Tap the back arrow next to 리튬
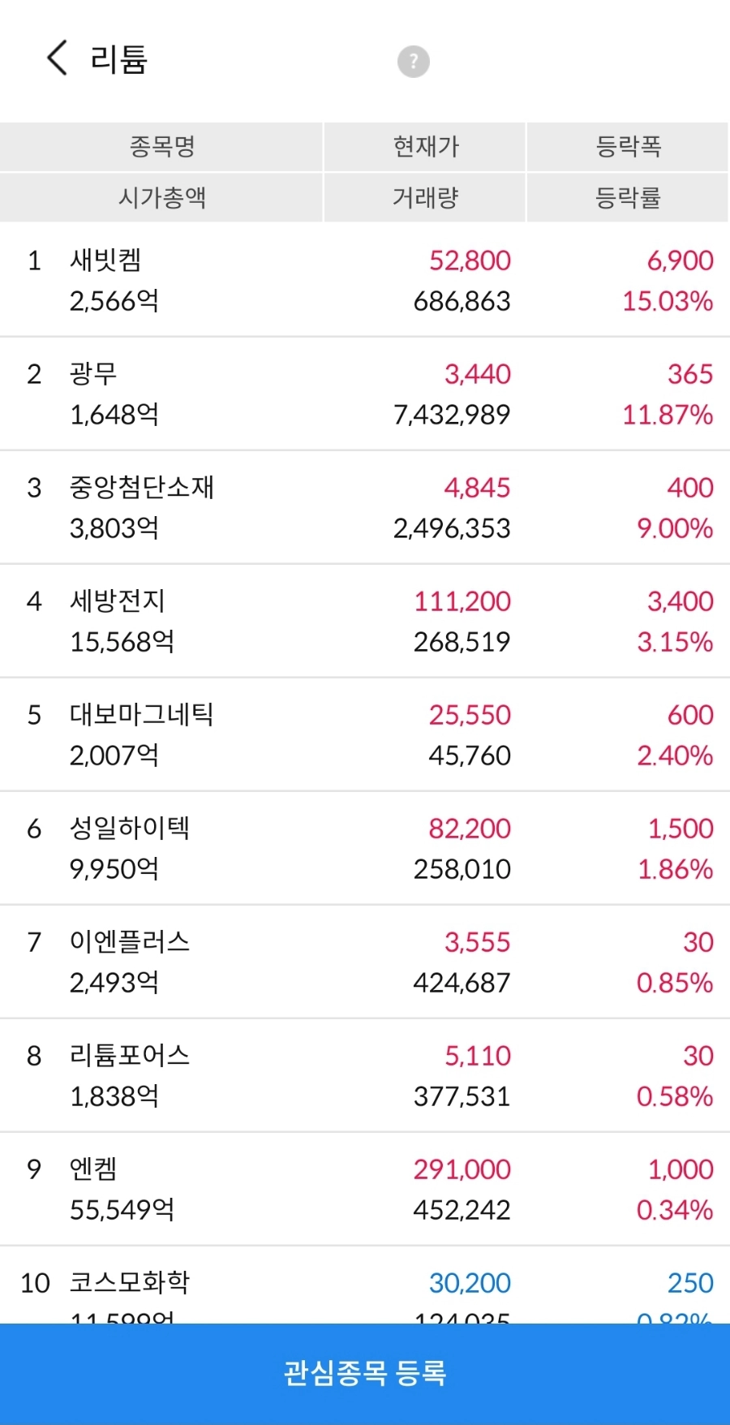 57,58
